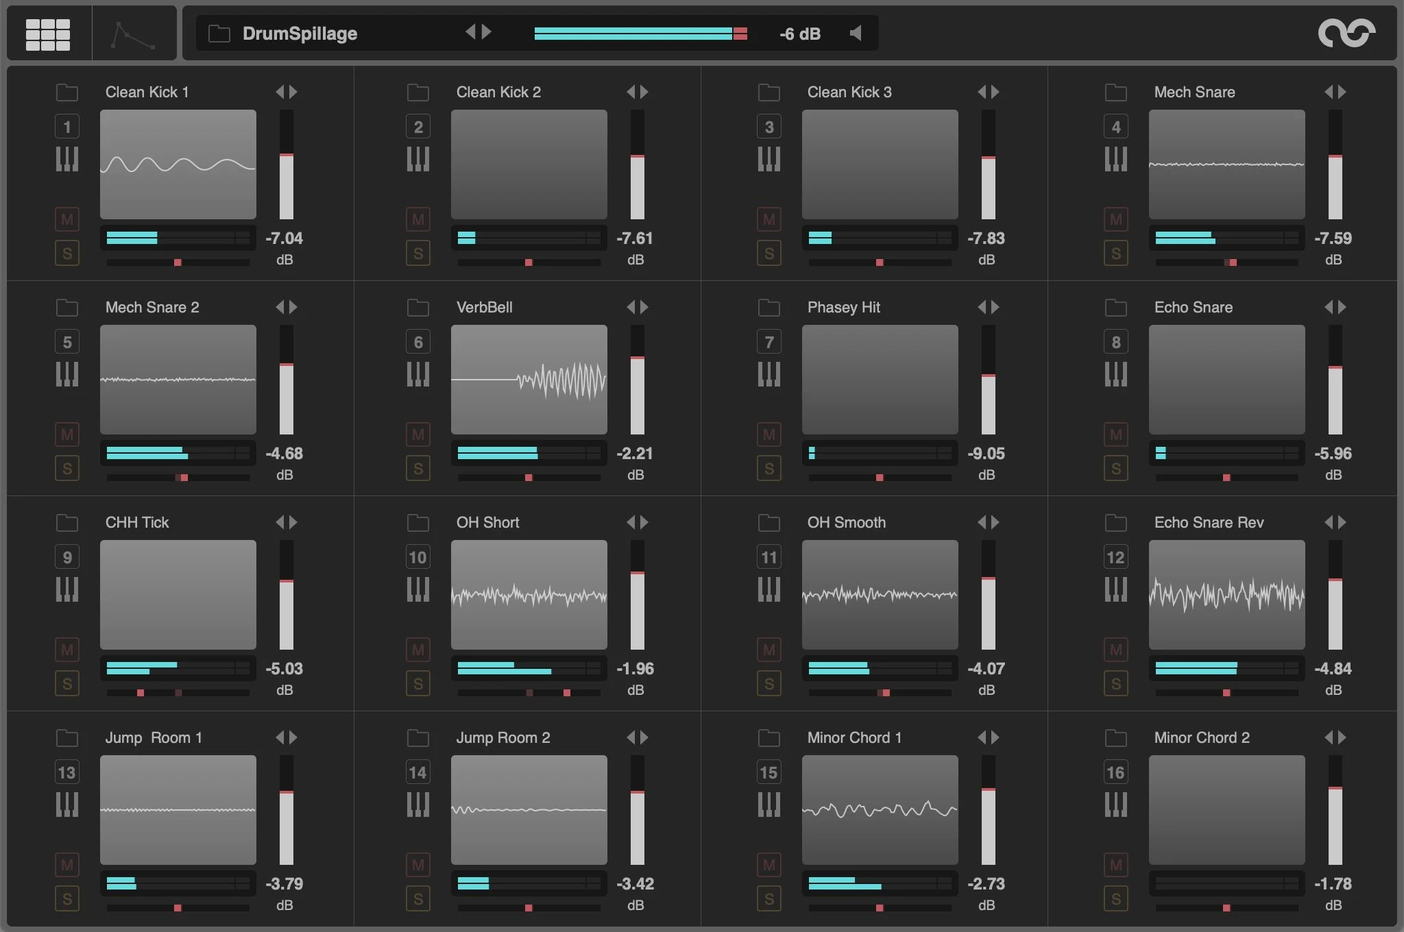Open folder icon for DrumSpillage preset

point(219,34)
